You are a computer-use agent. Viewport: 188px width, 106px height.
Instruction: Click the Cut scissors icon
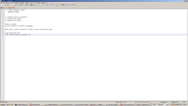[18, 5]
